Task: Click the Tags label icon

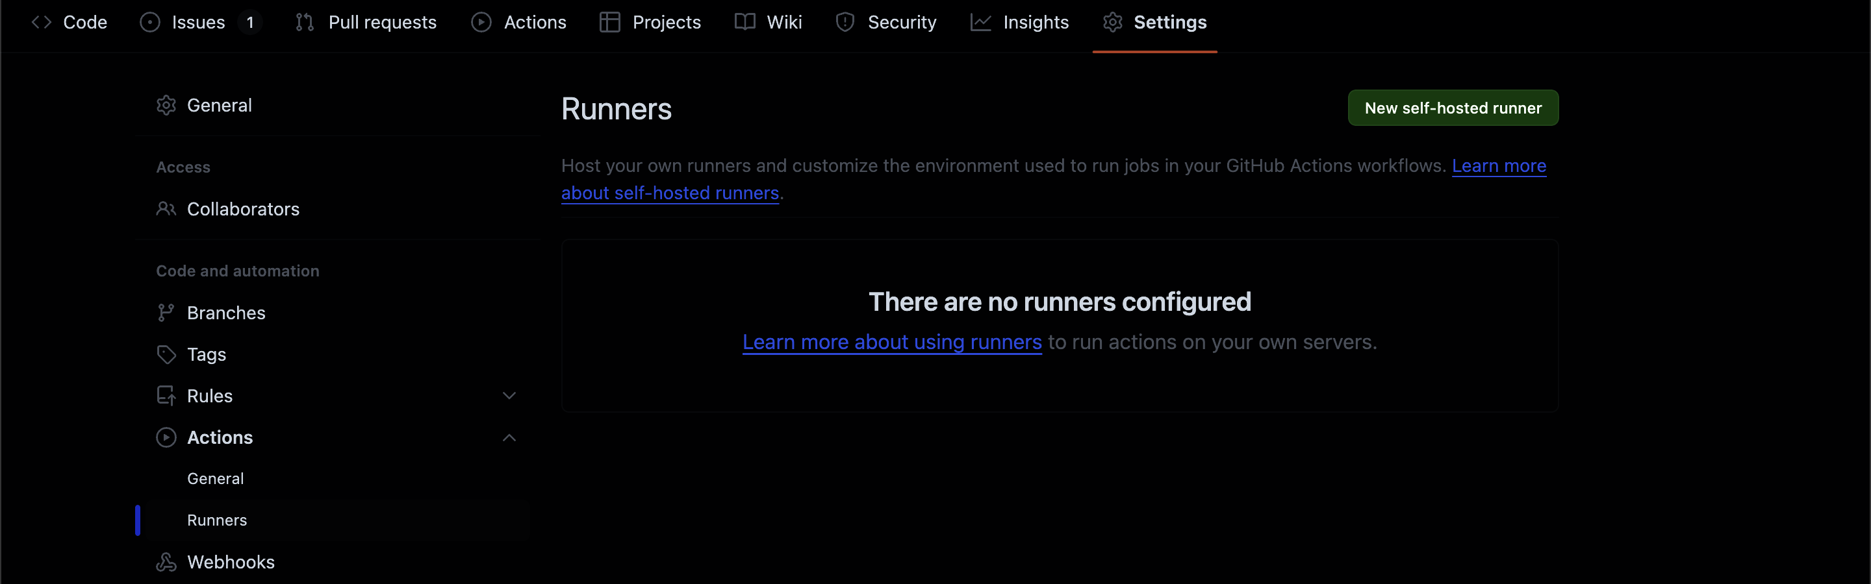Action: (166, 355)
